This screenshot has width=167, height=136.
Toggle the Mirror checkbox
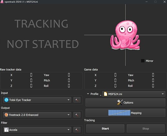click(143, 61)
